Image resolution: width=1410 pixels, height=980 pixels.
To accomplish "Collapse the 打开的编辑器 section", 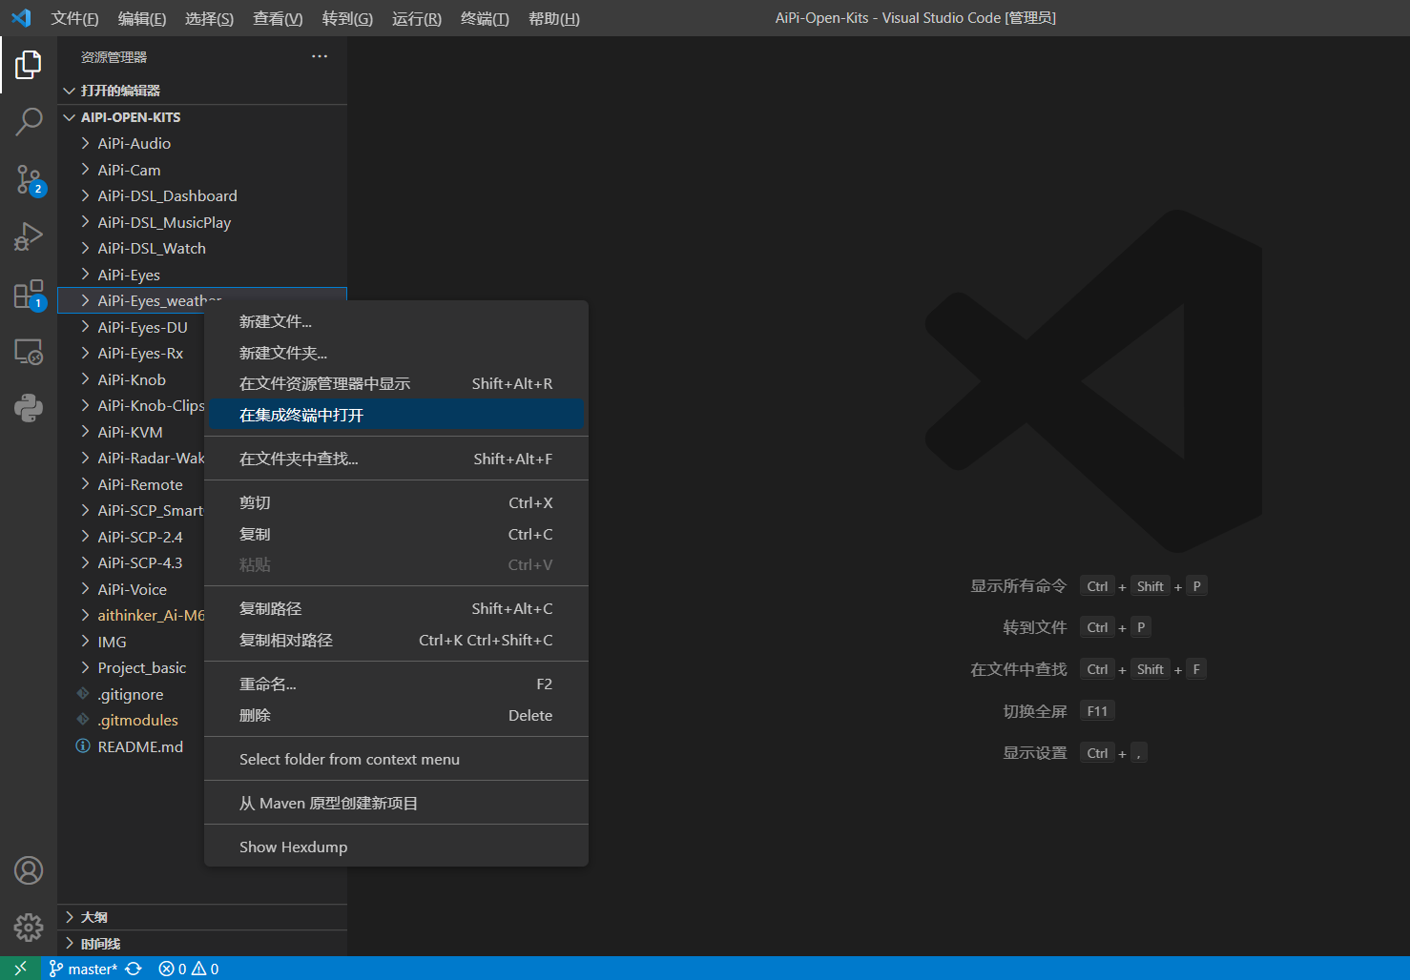I will 69,91.
